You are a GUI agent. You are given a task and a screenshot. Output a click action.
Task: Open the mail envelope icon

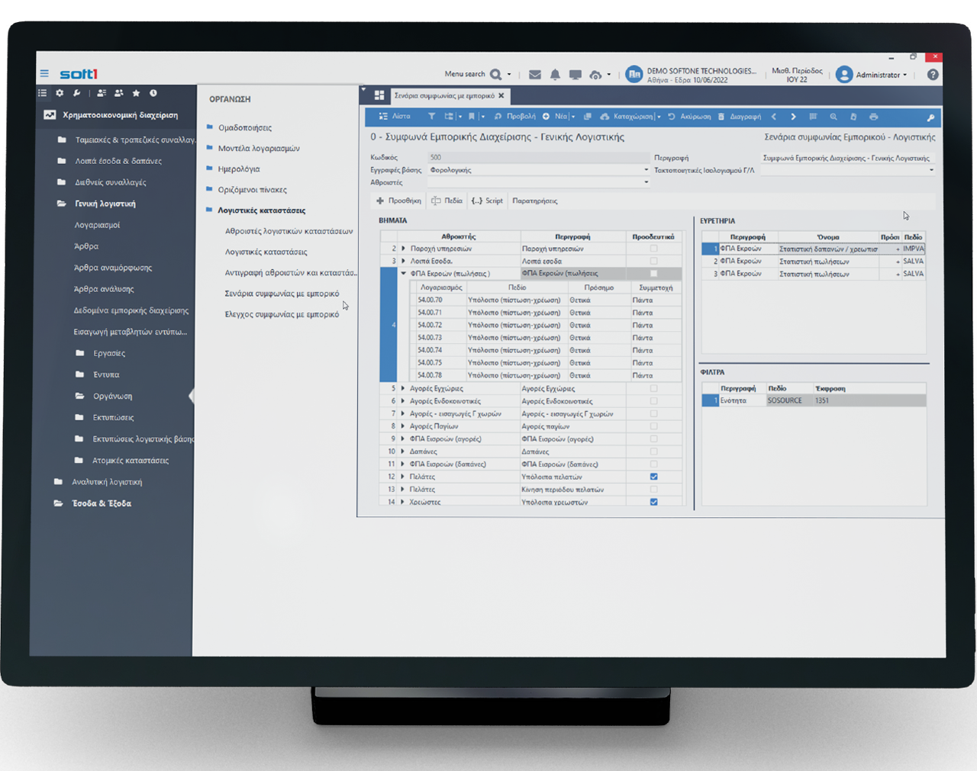click(x=534, y=75)
